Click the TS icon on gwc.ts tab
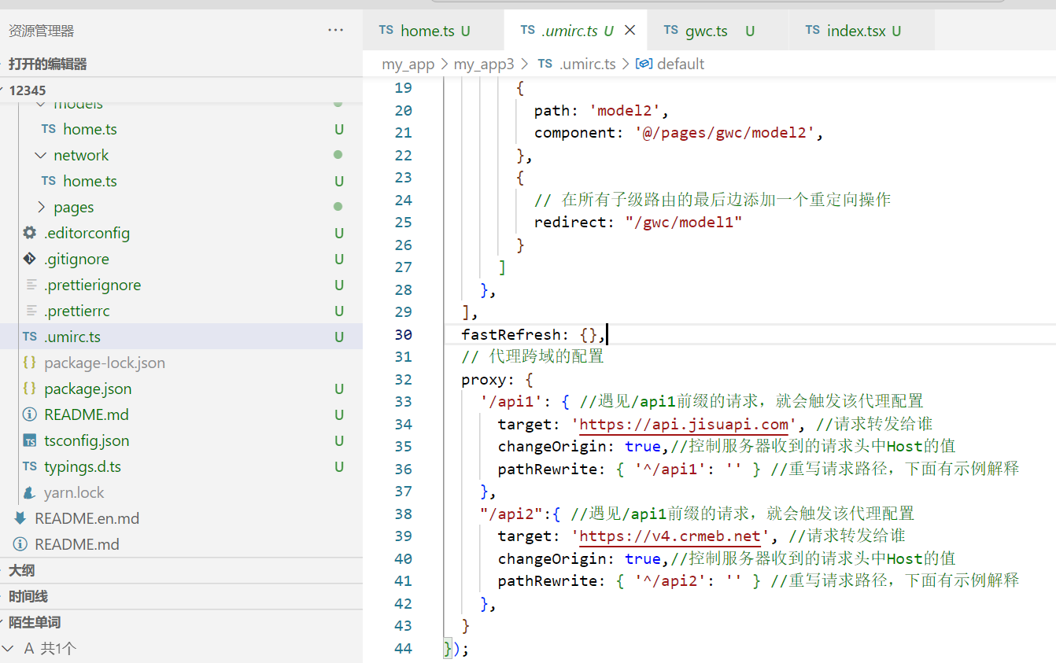 point(670,30)
